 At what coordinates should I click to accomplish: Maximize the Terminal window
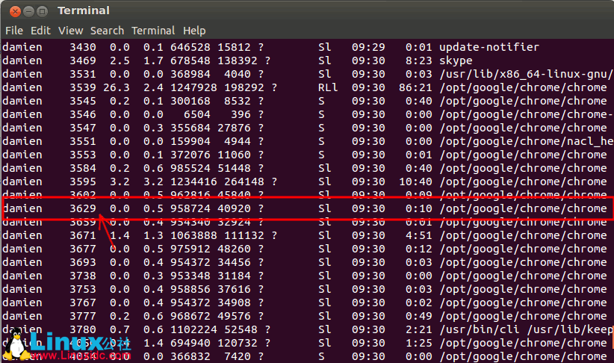(x=42, y=11)
